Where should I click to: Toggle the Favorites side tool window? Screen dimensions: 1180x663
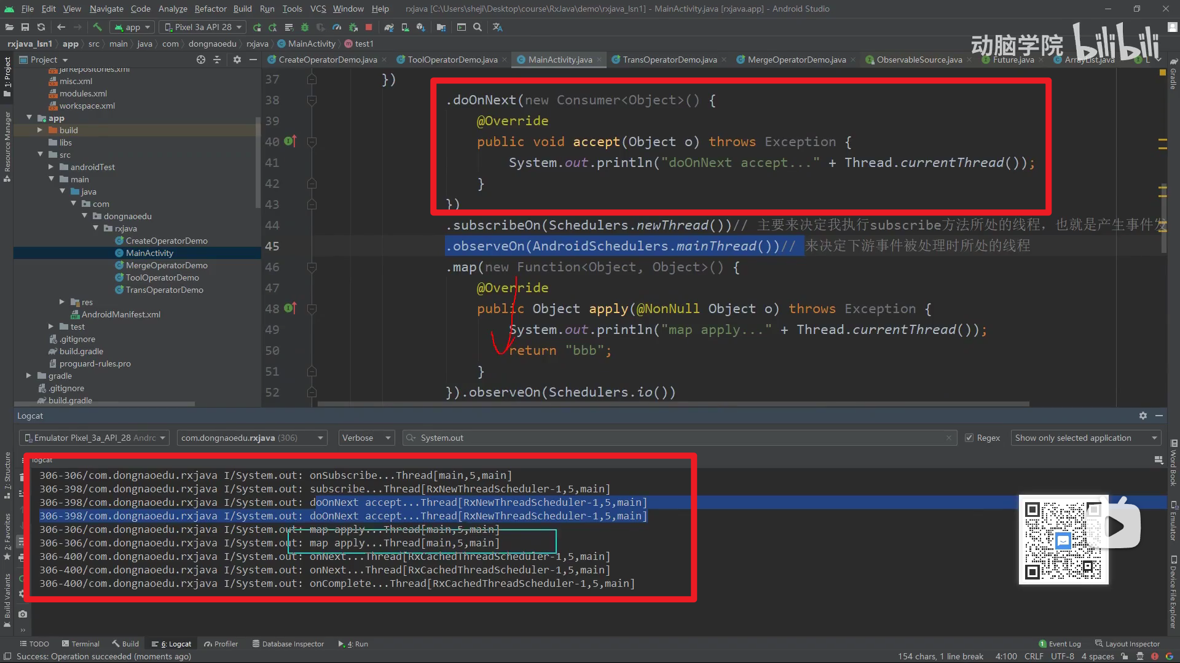coord(7,536)
